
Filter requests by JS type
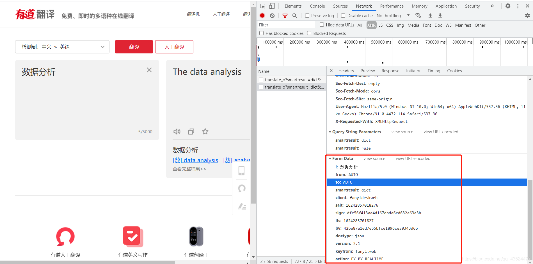381,25
